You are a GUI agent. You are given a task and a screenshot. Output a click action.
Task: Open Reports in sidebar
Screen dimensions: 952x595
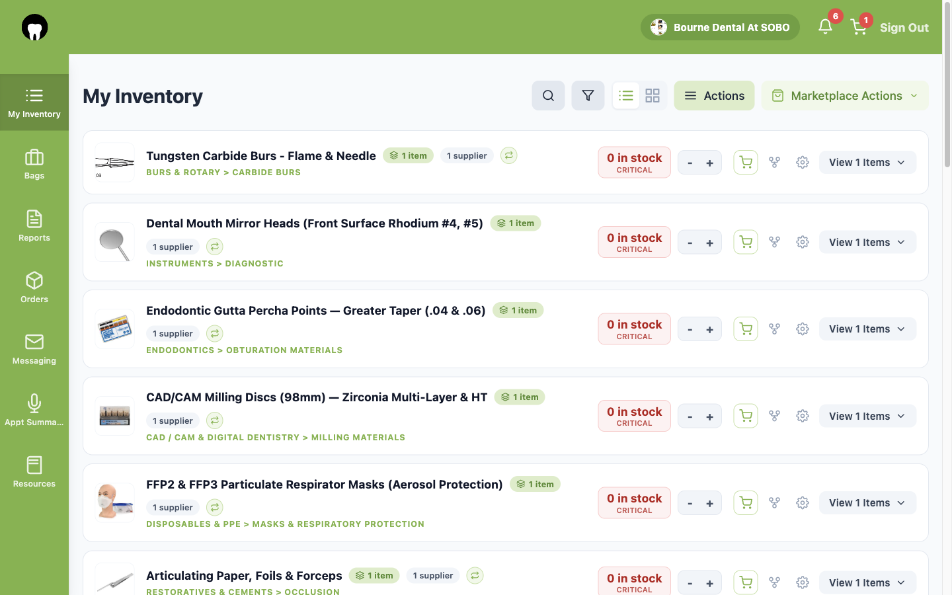pos(34,226)
